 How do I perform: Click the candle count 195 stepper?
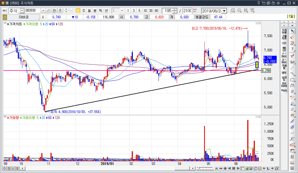coord(174,11)
